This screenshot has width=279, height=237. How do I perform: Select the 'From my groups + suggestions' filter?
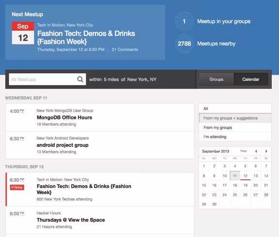coord(235,118)
